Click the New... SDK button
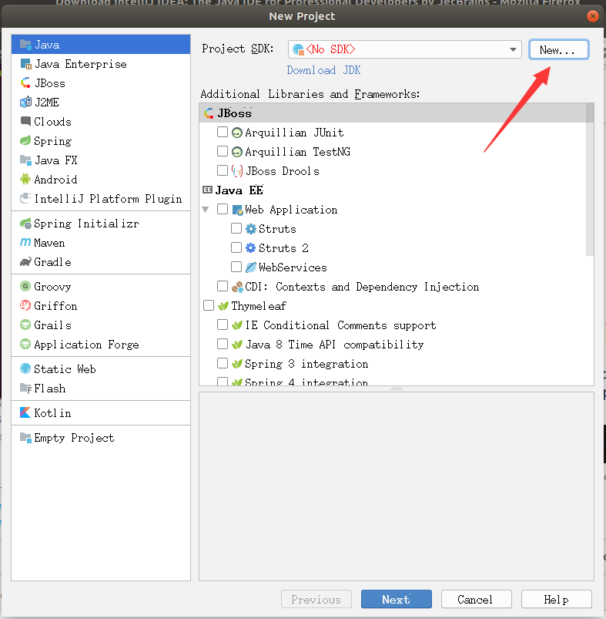The image size is (606, 619). tap(559, 50)
